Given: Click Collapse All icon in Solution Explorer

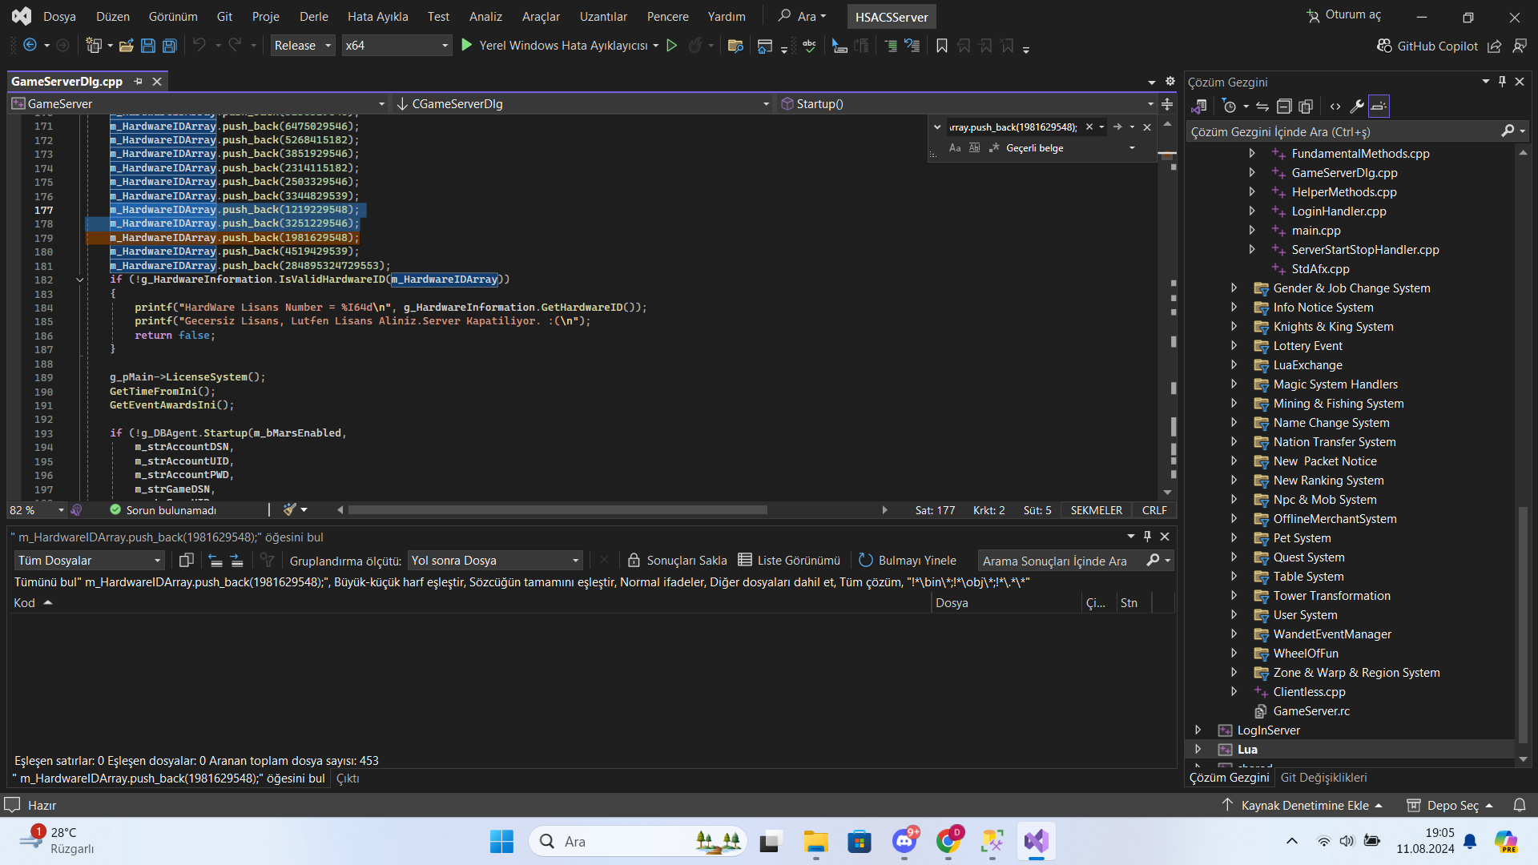Looking at the screenshot, I should click(x=1284, y=107).
